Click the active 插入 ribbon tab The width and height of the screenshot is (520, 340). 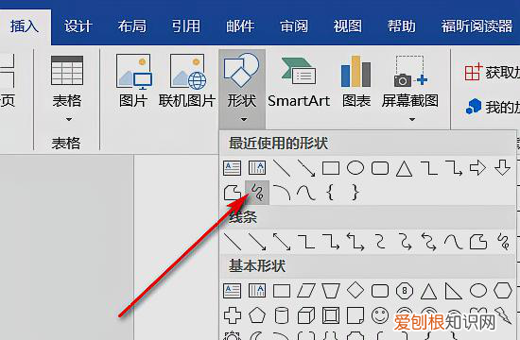25,25
